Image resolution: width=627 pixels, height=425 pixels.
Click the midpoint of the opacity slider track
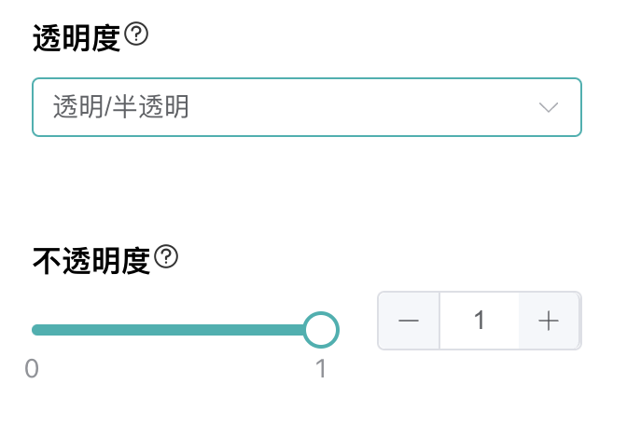click(177, 329)
